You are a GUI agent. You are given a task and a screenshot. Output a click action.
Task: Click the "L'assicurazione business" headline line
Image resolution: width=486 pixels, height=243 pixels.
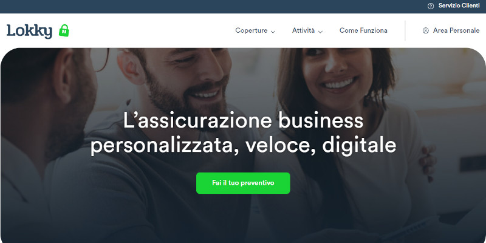(x=243, y=120)
